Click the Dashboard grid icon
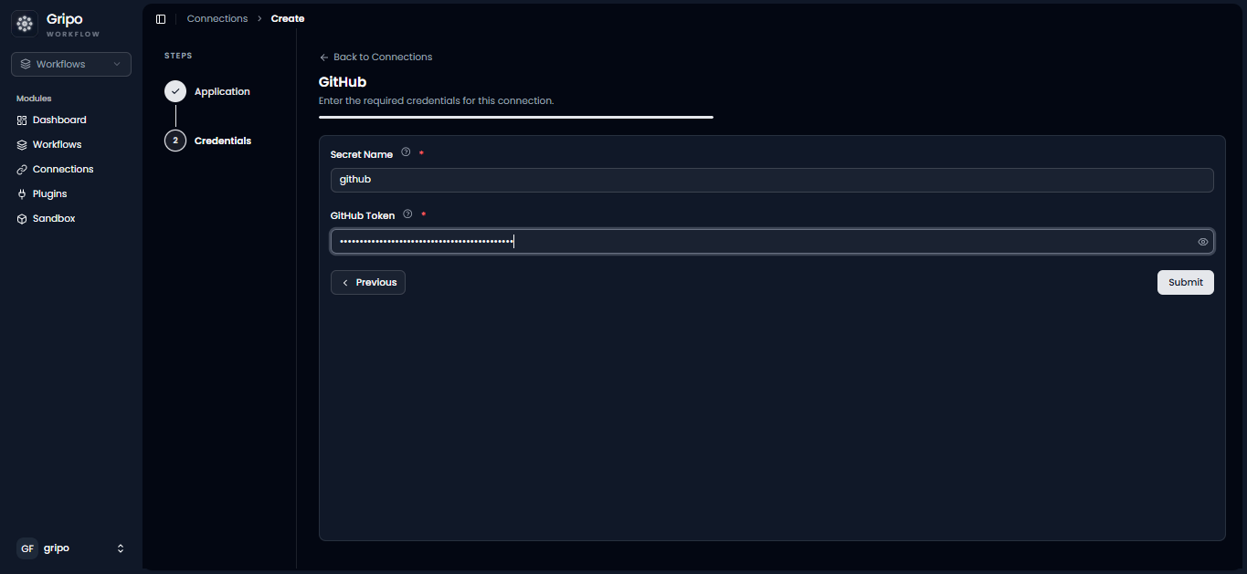This screenshot has width=1247, height=574. click(22, 120)
